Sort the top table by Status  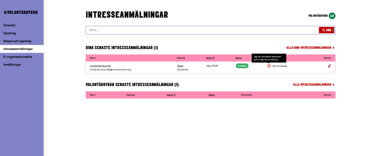239,58
